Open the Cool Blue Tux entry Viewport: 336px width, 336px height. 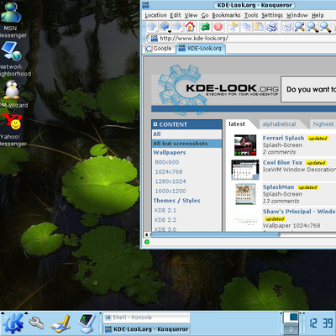[x=282, y=163]
